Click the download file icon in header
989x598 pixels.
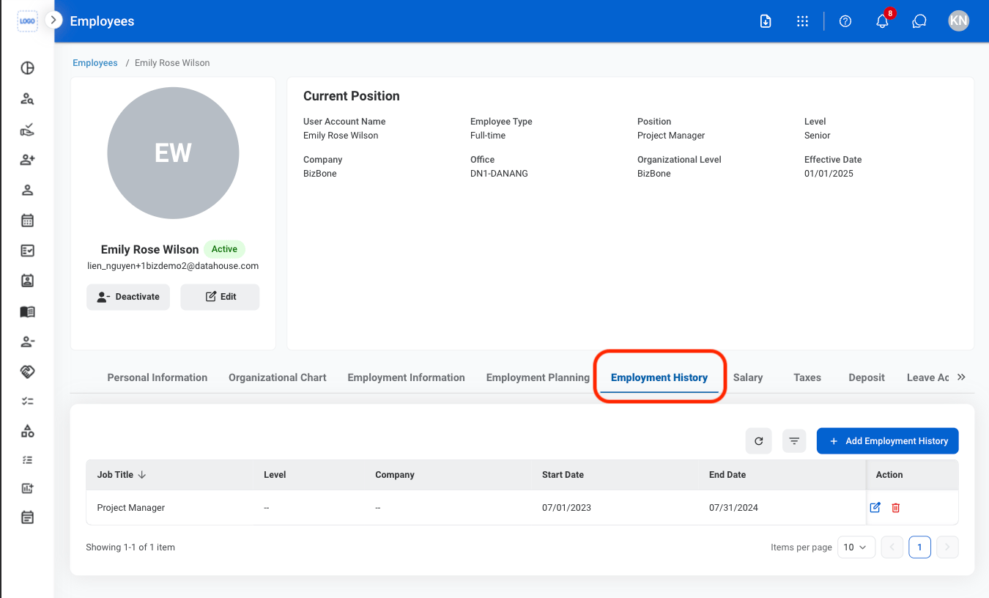click(766, 21)
